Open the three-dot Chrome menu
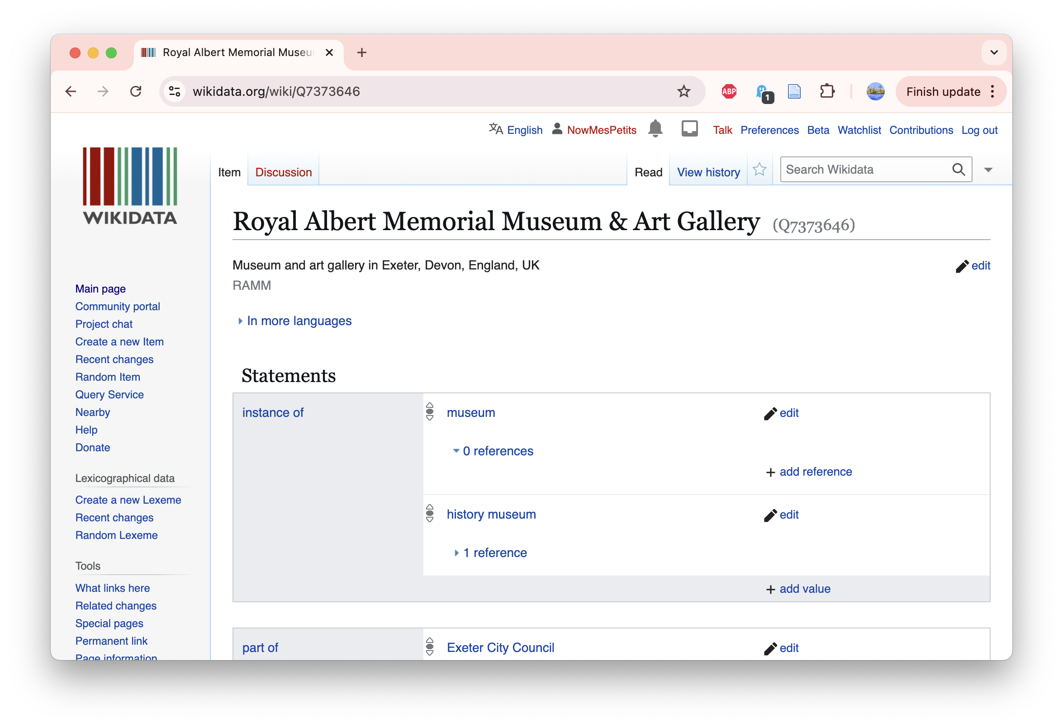The image size is (1063, 727). click(992, 91)
